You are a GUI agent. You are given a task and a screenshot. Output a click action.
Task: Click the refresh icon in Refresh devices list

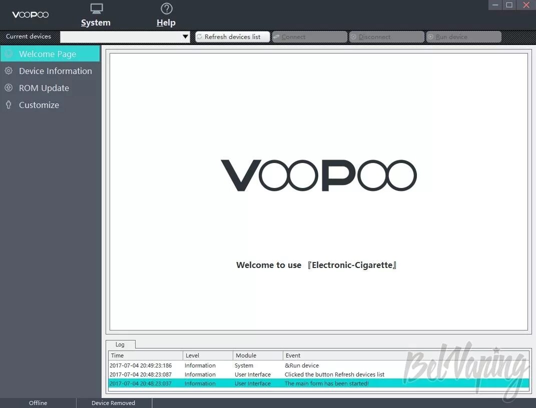(199, 36)
